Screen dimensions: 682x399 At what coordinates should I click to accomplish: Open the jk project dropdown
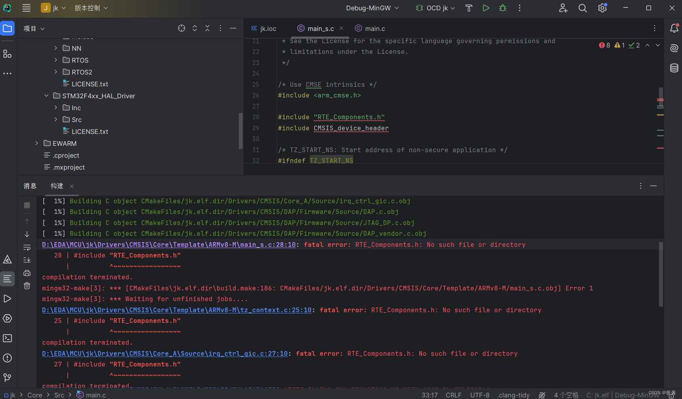(x=54, y=8)
